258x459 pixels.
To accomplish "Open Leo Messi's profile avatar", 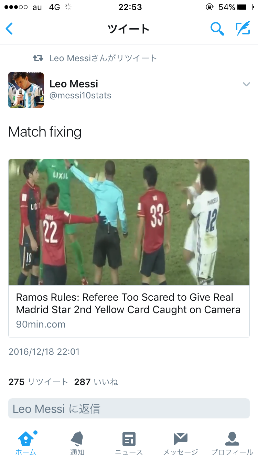I will [x=26, y=90].
